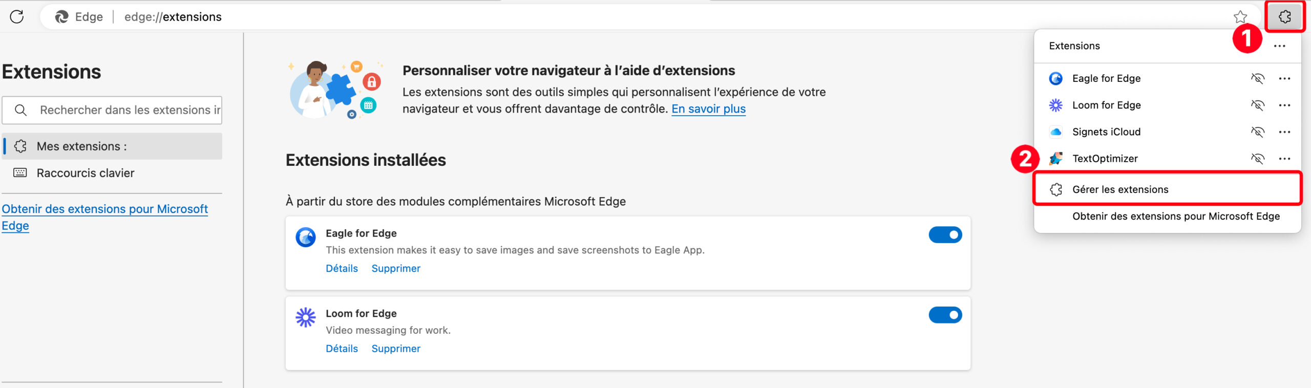The image size is (1311, 388).
Task: Disable the Eagle for Edge toggle switch
Action: point(945,235)
